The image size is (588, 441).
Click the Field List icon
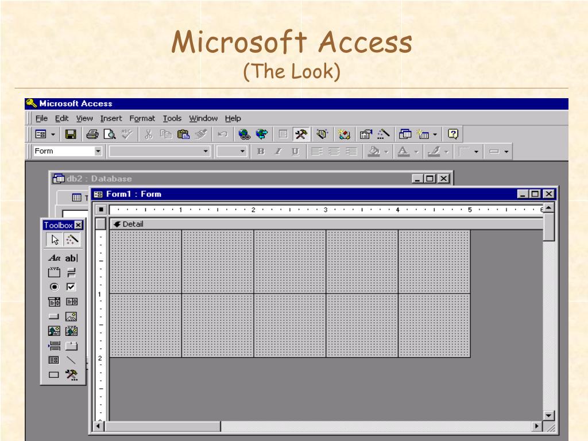(x=283, y=134)
